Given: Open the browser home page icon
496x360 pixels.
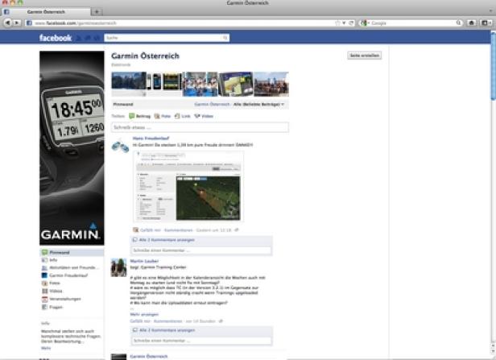Looking at the screenshot, I should tap(471, 23).
